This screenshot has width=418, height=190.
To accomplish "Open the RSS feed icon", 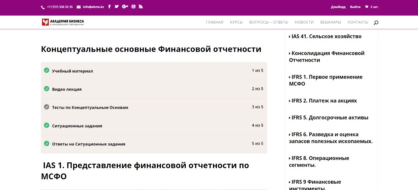I will pyautogui.click(x=141, y=7).
